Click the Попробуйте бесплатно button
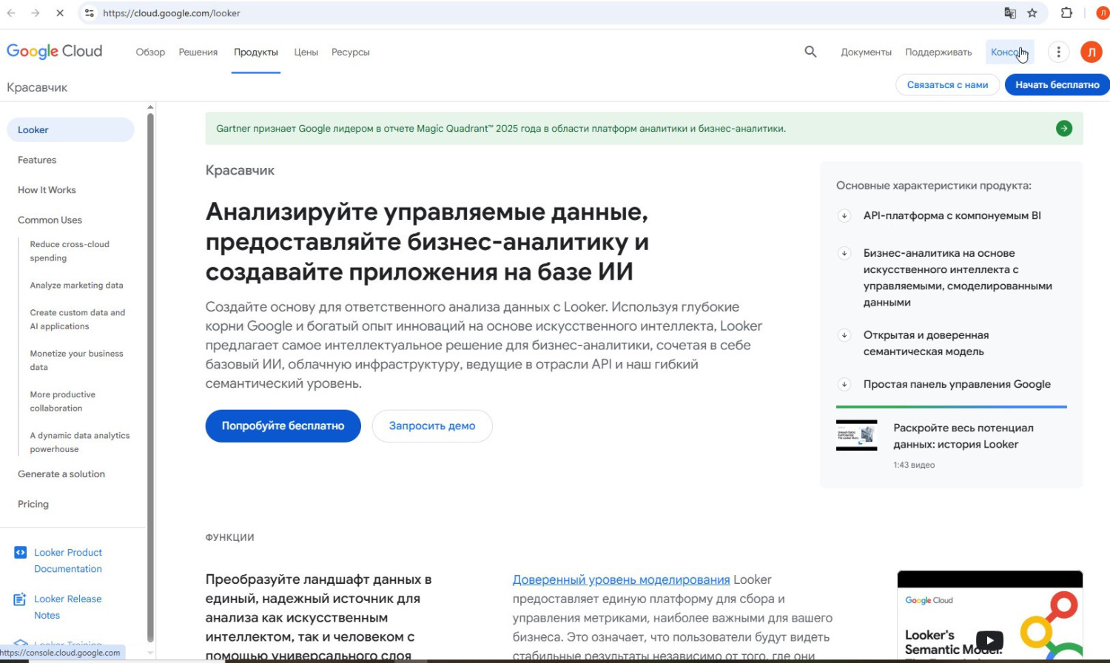 pos(283,426)
